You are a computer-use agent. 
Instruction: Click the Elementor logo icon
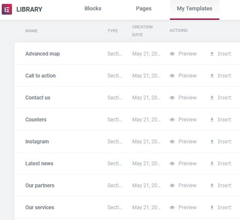tap(7, 9)
